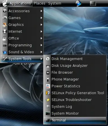Open the Places menu
This screenshot has width=108, height=126.
point(39,3)
